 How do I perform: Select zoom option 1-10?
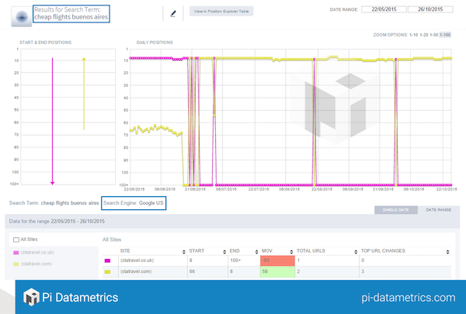[x=414, y=34]
